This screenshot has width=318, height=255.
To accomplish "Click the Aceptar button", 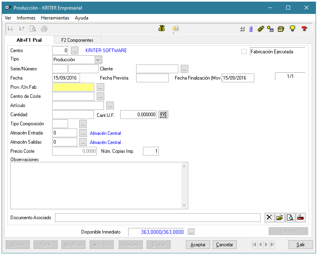I will [x=198, y=245].
